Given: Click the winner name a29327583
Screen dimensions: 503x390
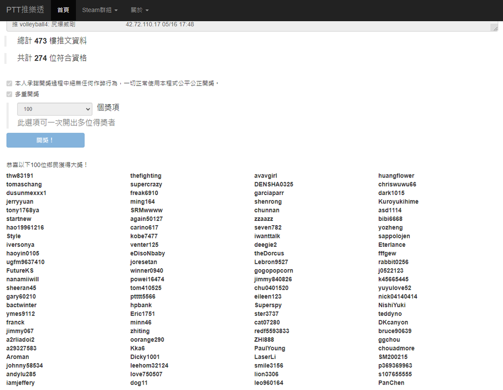Looking at the screenshot, I should (x=21, y=348).
